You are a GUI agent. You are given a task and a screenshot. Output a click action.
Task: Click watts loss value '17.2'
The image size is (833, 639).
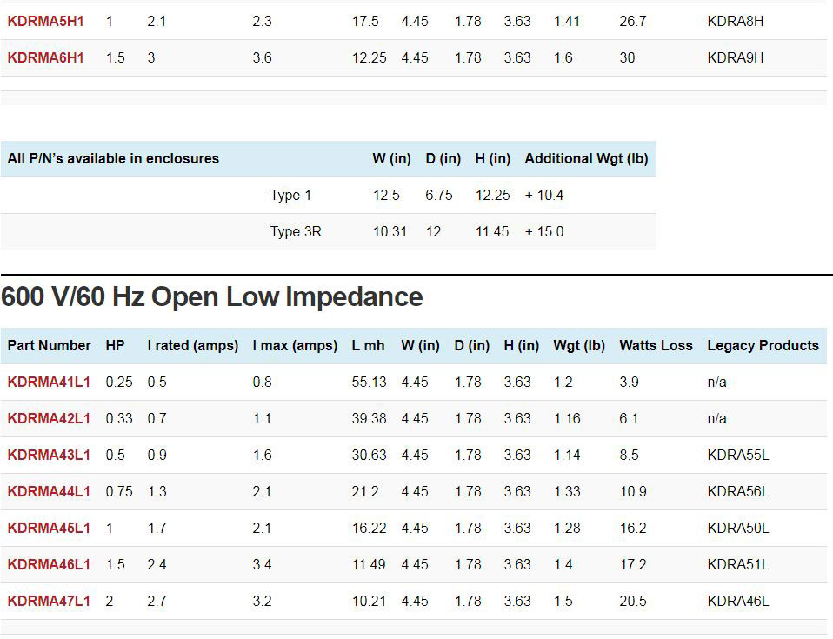(x=633, y=564)
